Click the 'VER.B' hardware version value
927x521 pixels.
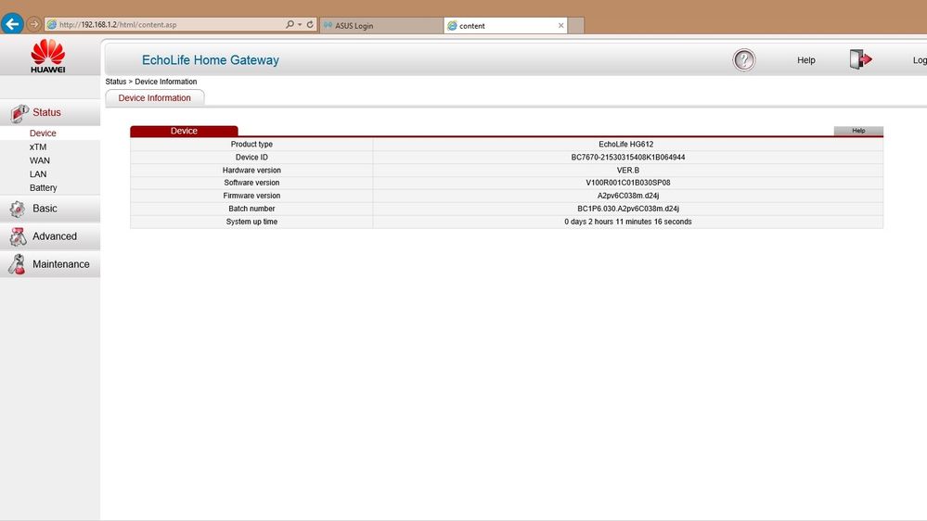pyautogui.click(x=628, y=171)
